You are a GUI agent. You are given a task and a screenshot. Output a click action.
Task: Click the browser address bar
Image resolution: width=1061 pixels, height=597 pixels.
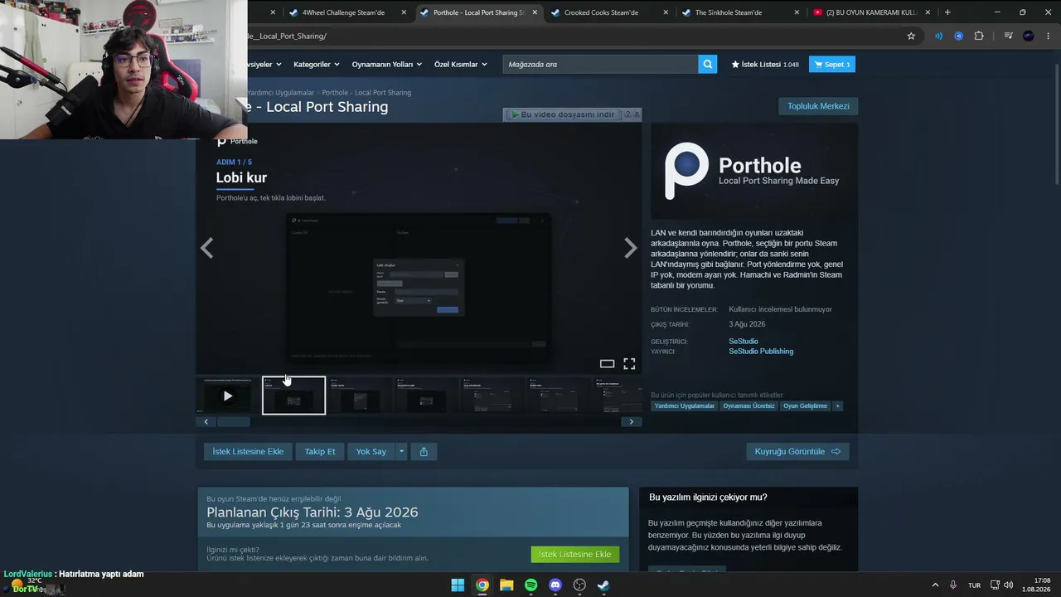[x=572, y=36]
